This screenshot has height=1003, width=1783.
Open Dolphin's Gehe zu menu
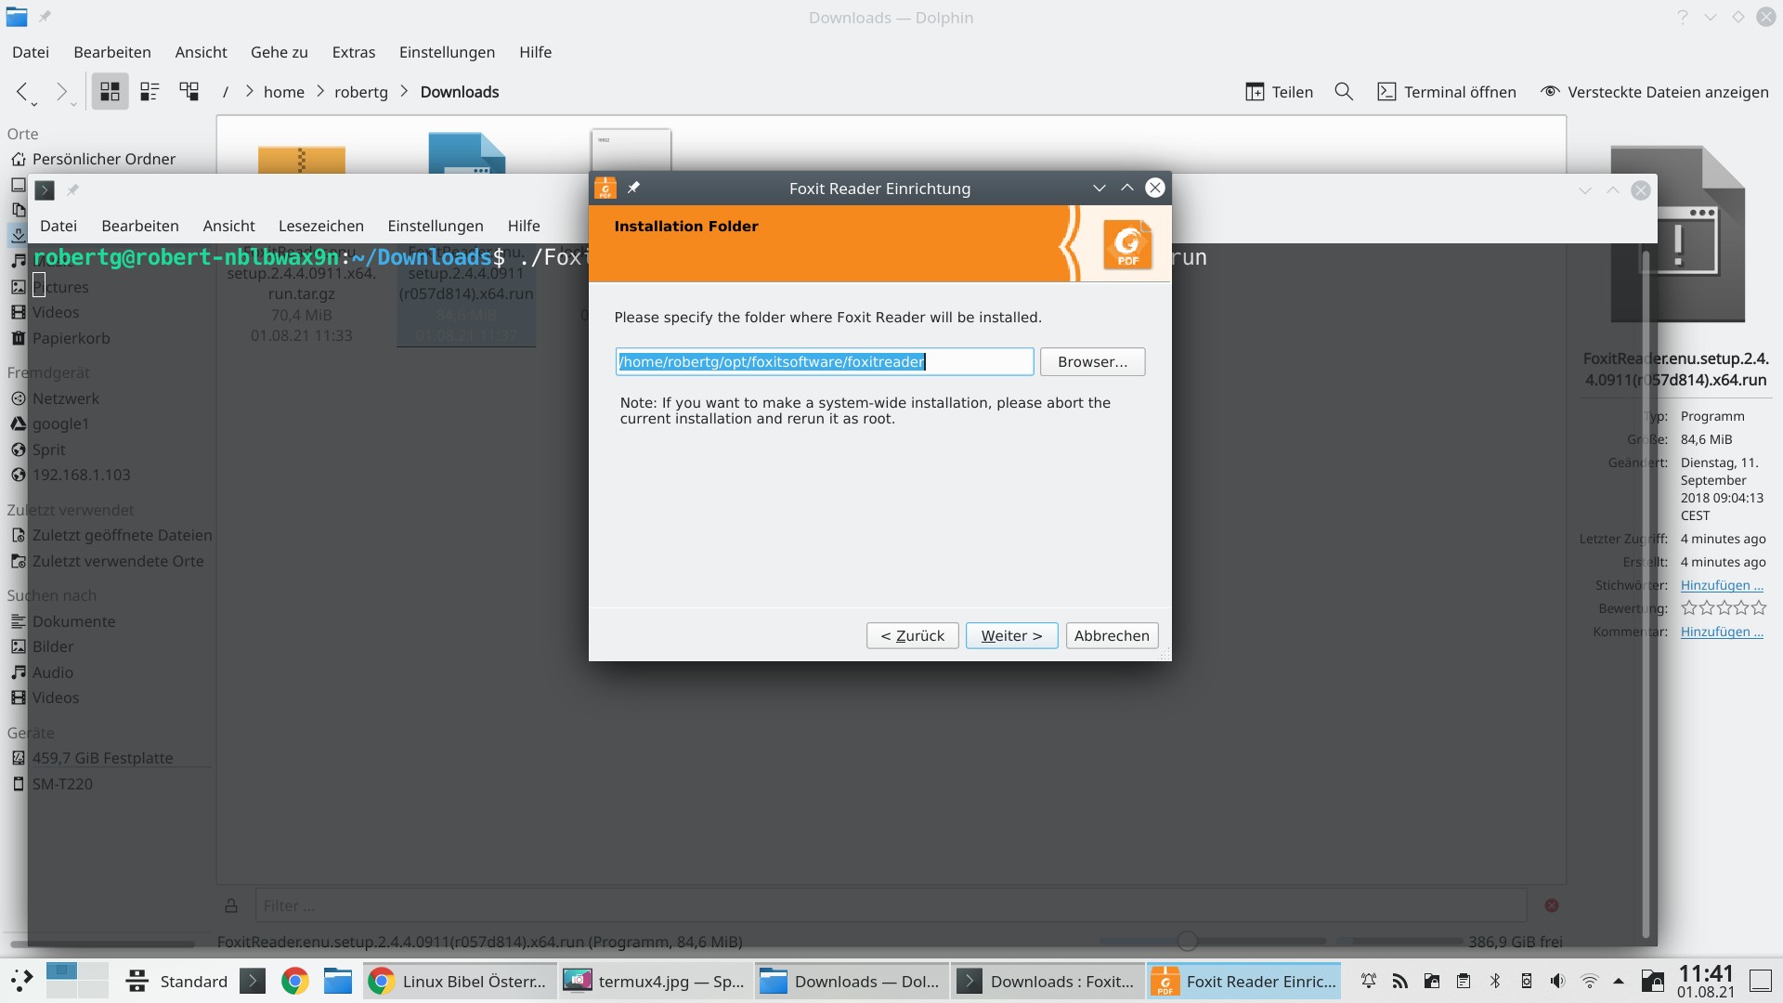(279, 52)
